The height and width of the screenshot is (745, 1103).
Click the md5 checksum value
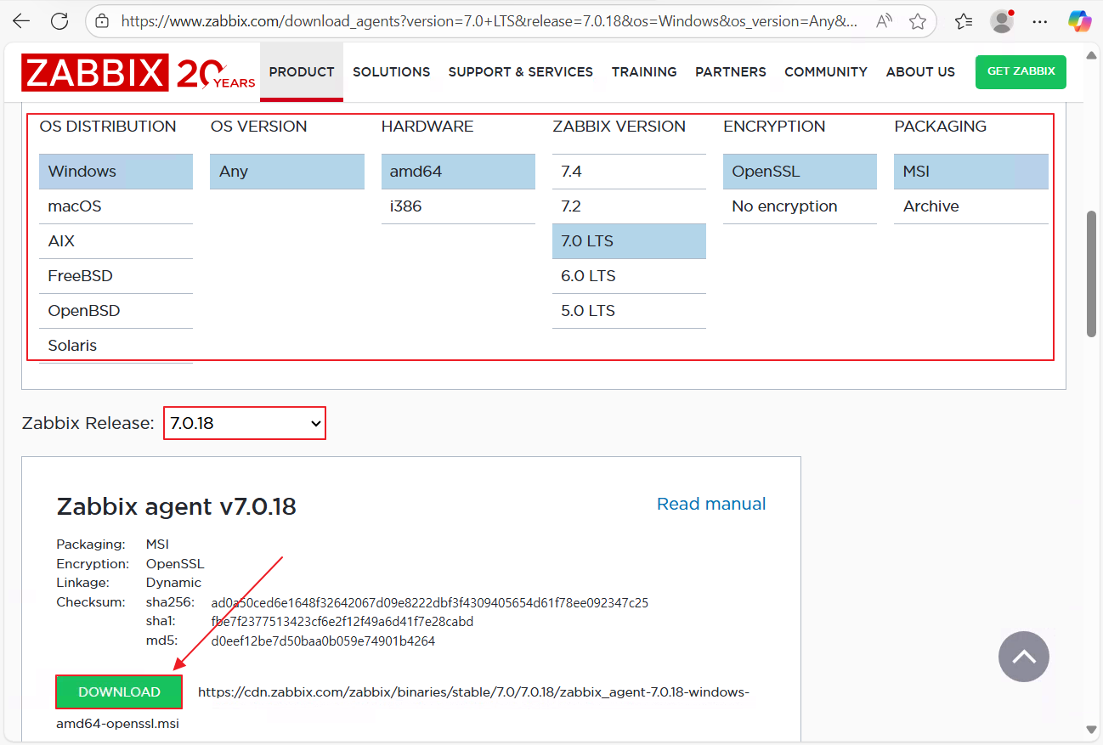(x=323, y=641)
